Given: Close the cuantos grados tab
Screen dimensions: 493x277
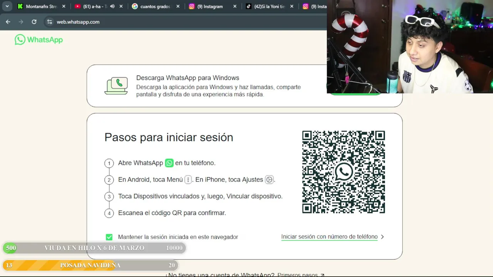Looking at the screenshot, I should 178,6.
